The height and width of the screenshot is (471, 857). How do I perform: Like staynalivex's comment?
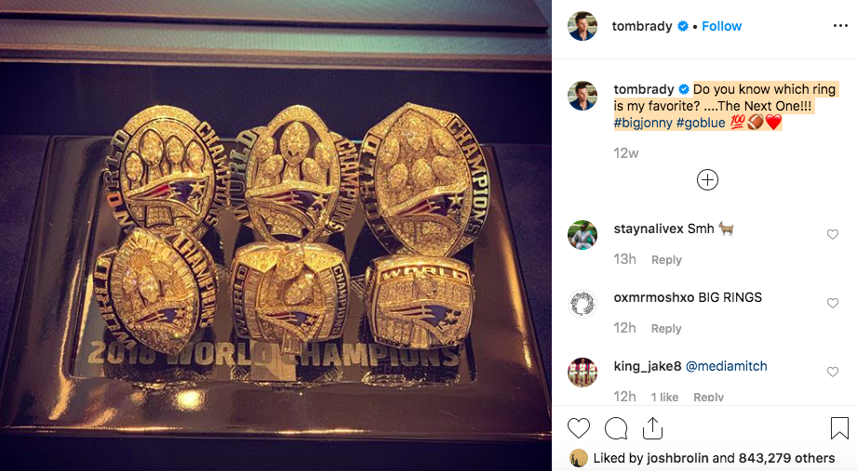point(833,234)
